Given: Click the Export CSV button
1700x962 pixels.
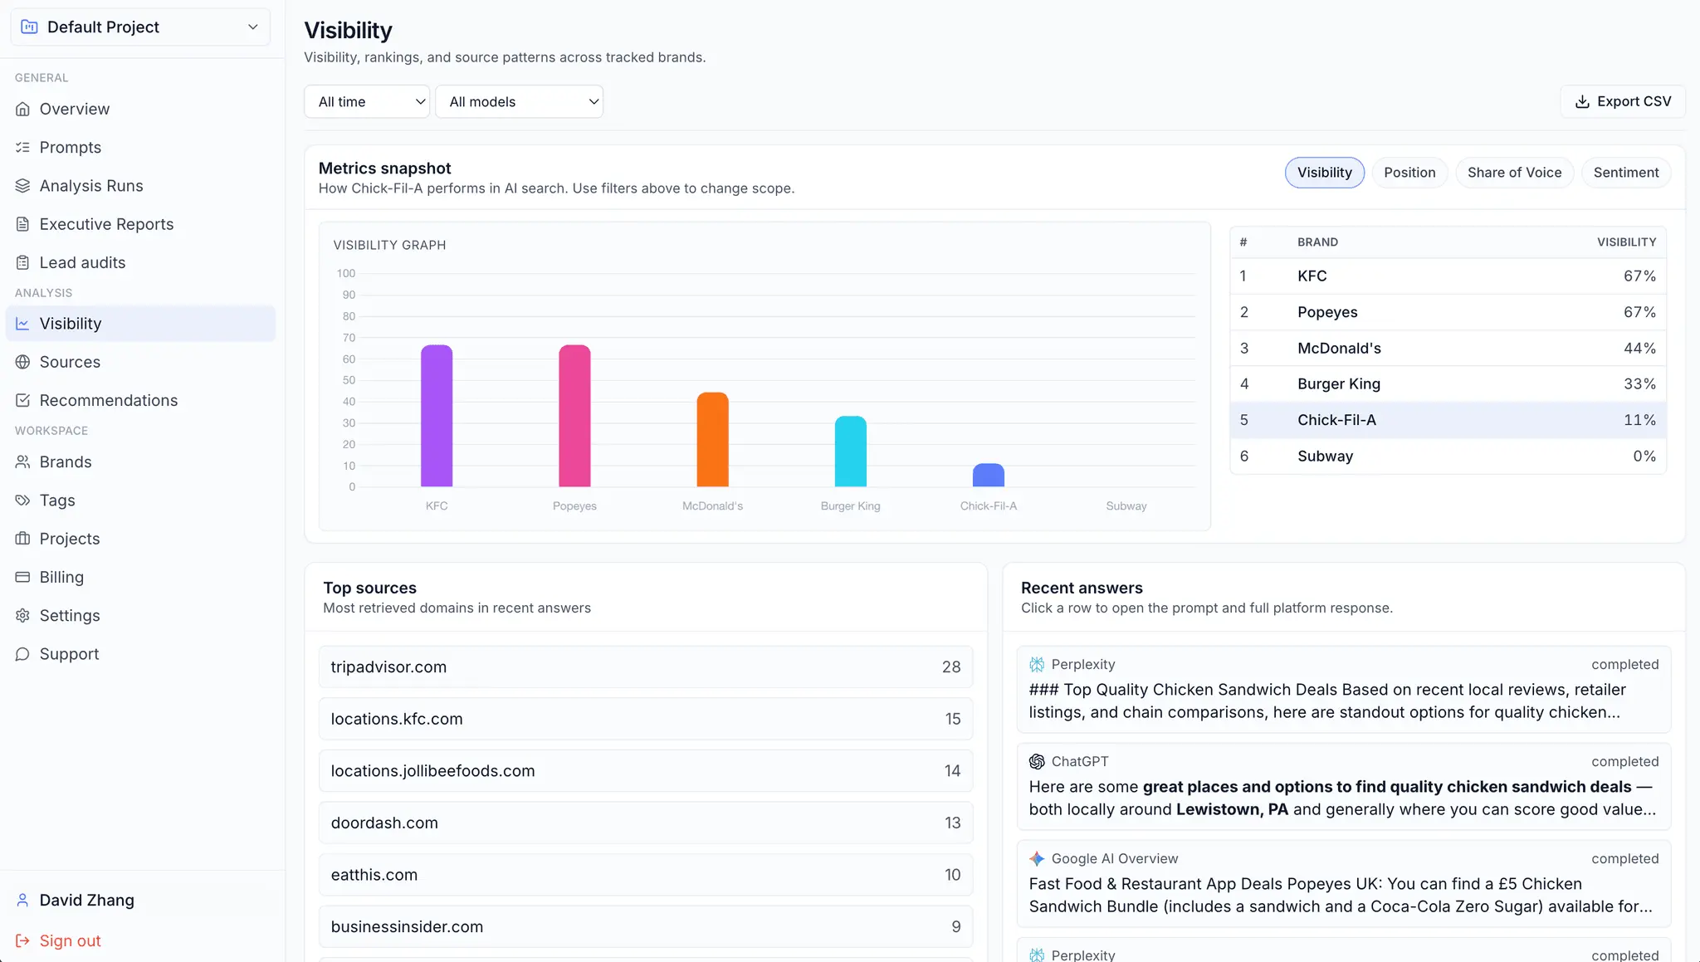Looking at the screenshot, I should pos(1623,101).
